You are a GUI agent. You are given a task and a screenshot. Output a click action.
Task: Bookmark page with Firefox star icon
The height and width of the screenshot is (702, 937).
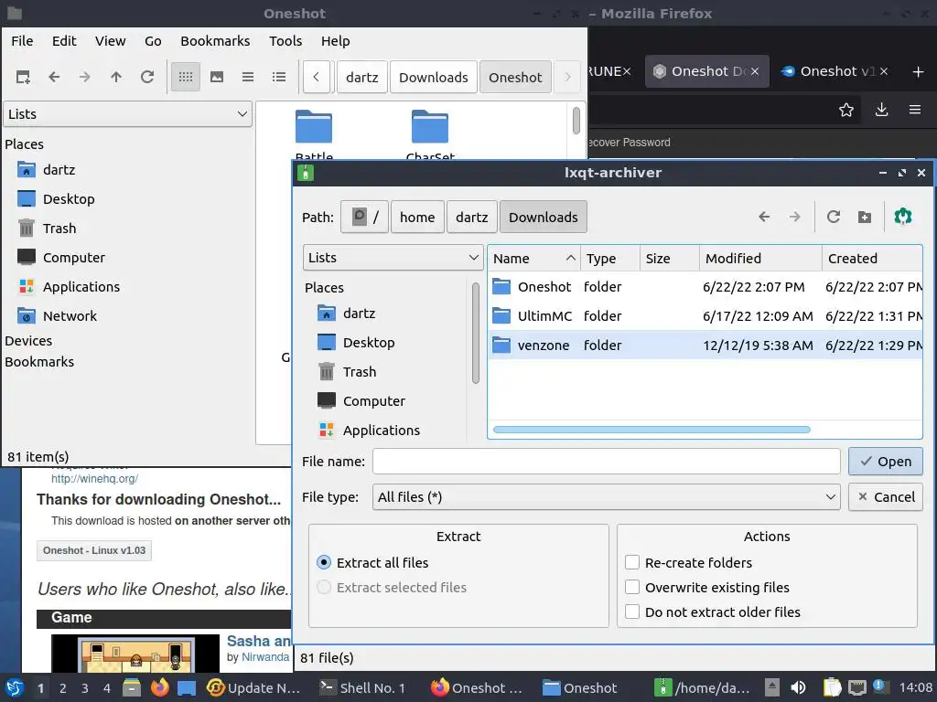(x=846, y=110)
